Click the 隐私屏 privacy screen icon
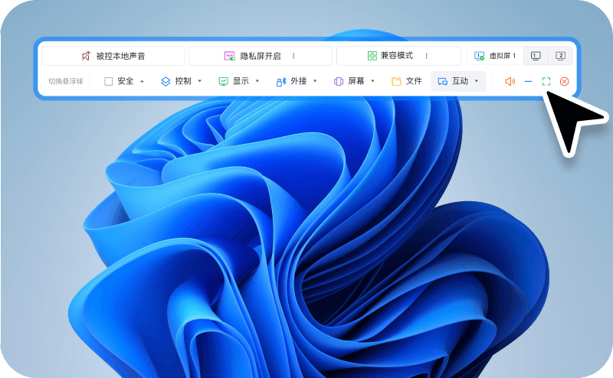This screenshot has height=378, width=613. 229,56
